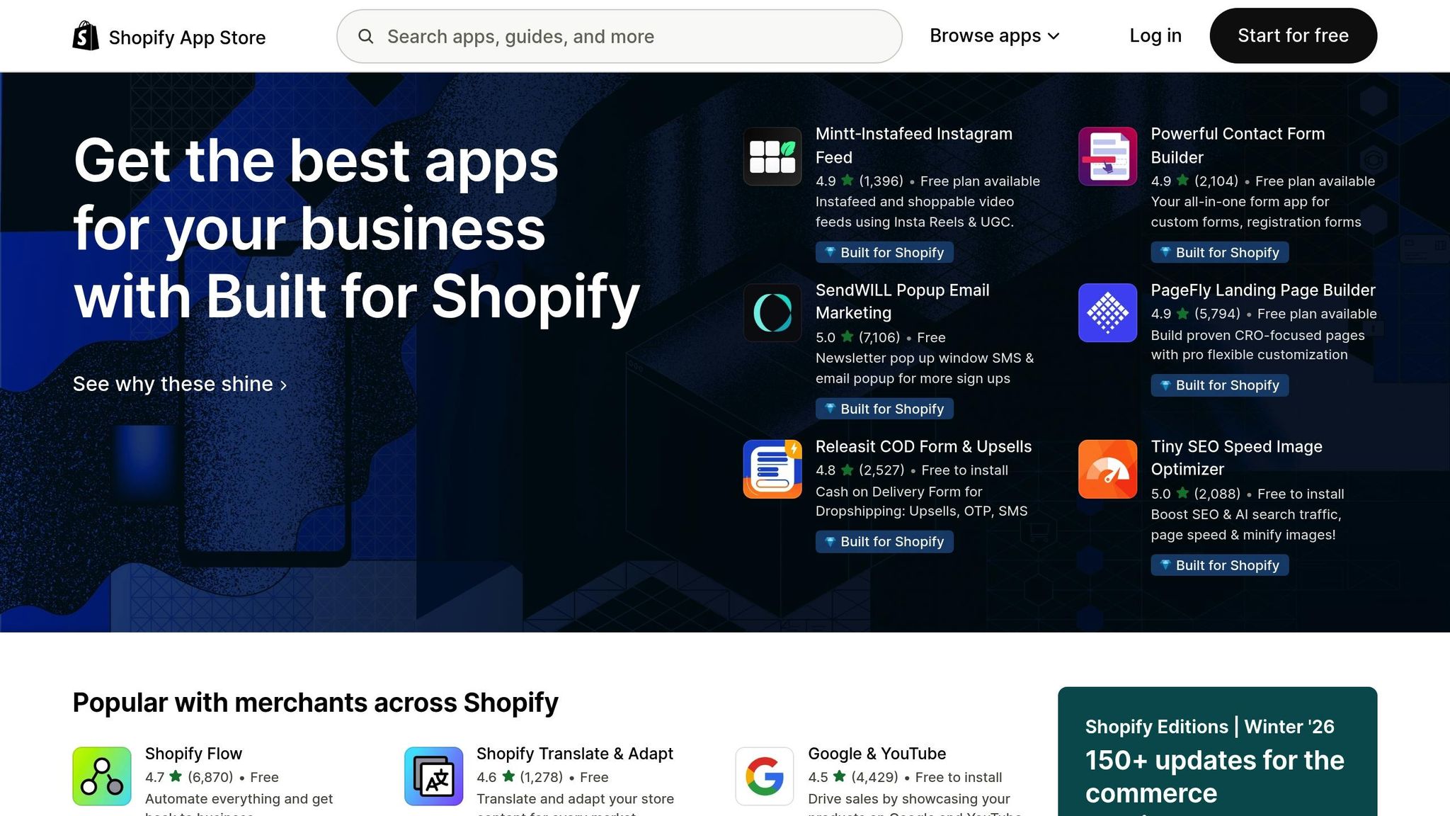Open the Browse apps dropdown
Screen dimensions: 1450x816
point(985,35)
